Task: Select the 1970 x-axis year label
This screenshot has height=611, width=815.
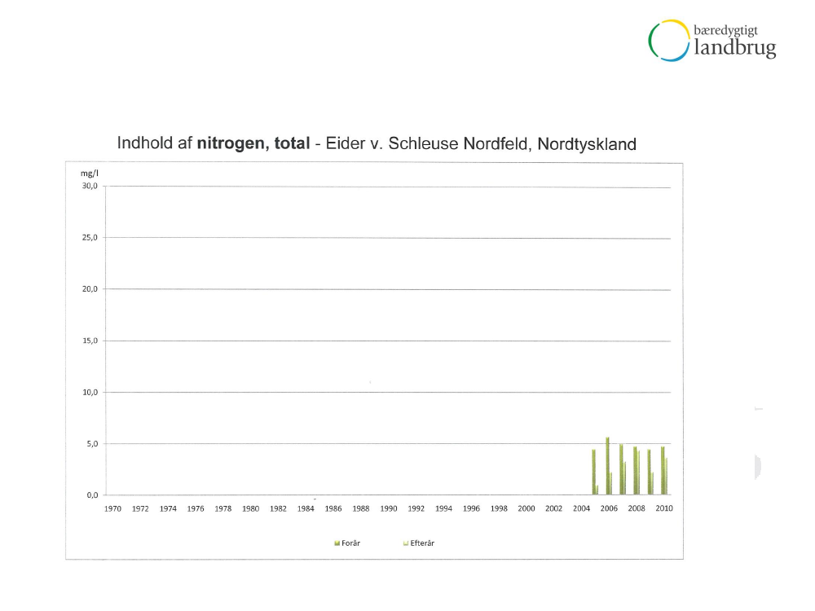Action: (x=112, y=509)
